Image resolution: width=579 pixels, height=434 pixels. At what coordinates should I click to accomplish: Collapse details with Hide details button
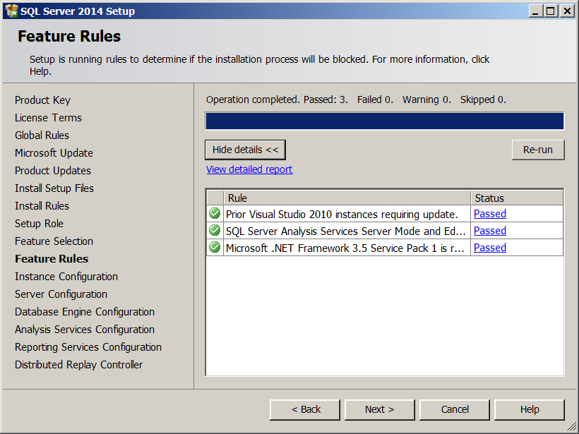coord(245,150)
